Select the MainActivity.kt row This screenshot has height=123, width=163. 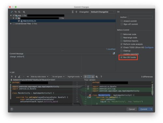tap(63, 21)
